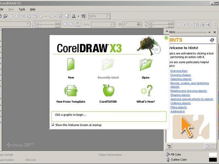Close the welcome screen with green X

(x=166, y=38)
